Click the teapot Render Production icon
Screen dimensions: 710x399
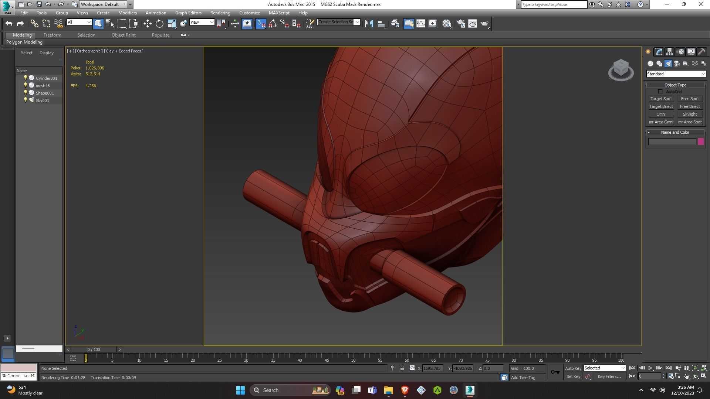pos(484,24)
